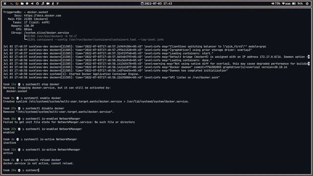Click the 'systemctl disable docker' command
The height and width of the screenshot is (176, 313).
45,109
